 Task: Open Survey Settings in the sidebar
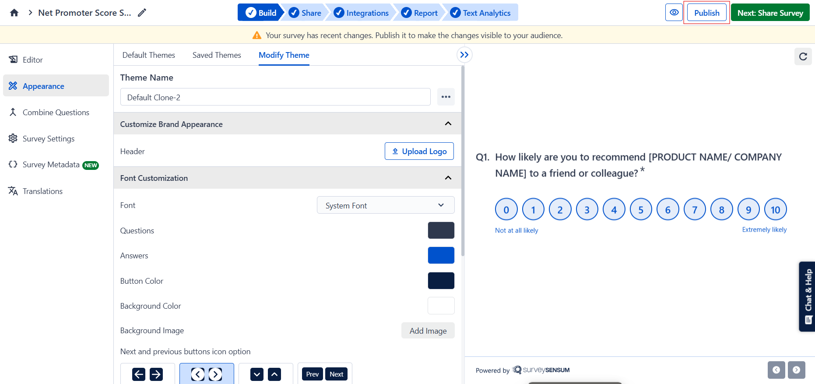click(48, 139)
